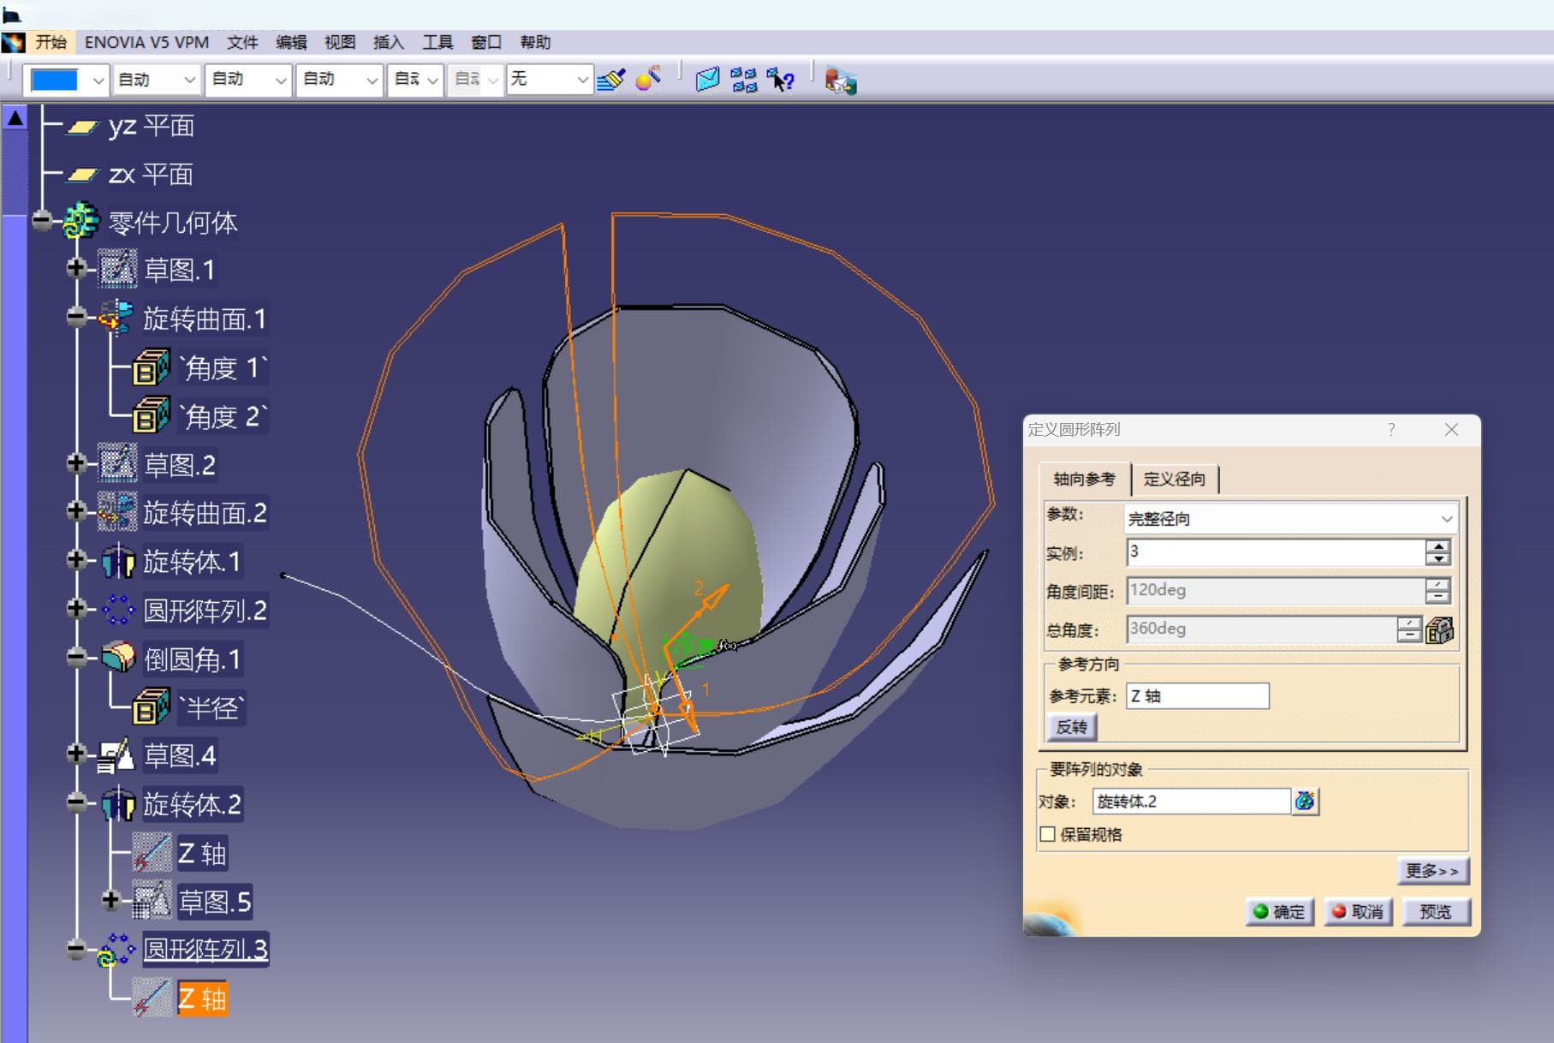Click the 更多>> button
Image resolution: width=1554 pixels, height=1043 pixels.
[x=1432, y=871]
